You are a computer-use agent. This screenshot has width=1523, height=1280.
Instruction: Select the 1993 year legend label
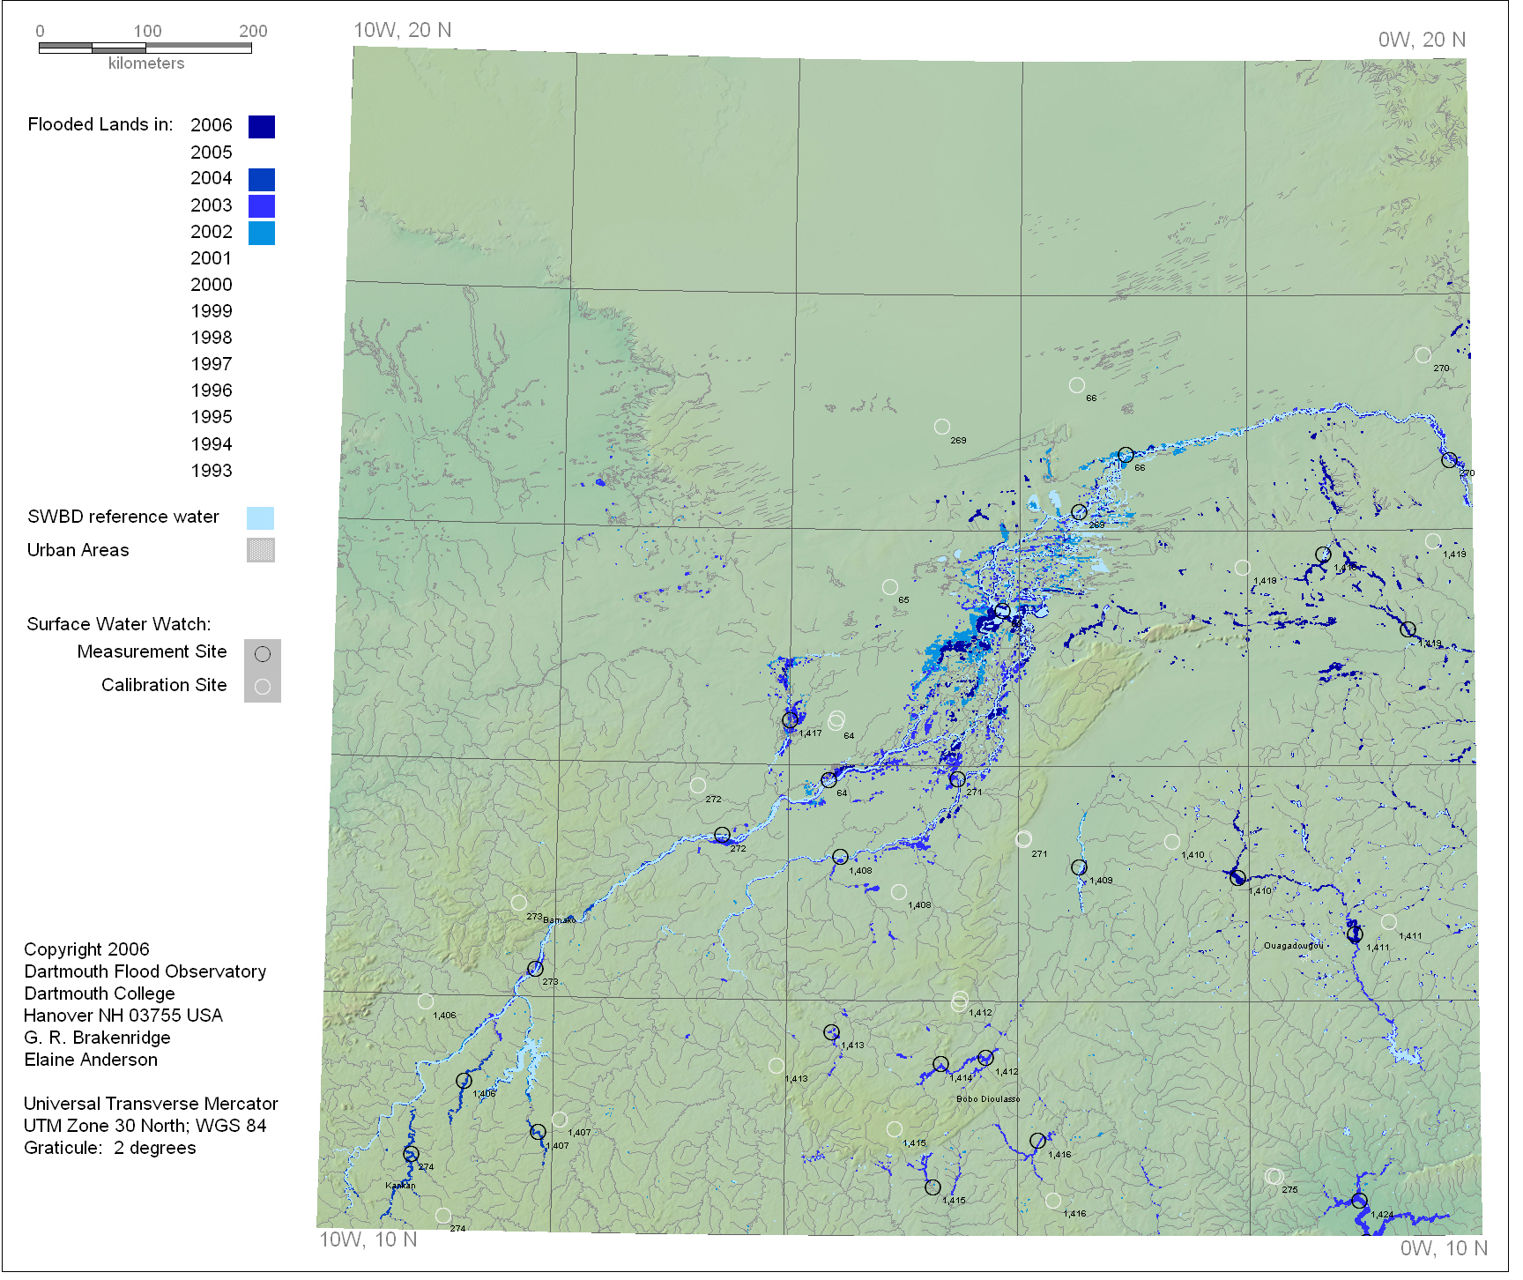[x=212, y=471]
